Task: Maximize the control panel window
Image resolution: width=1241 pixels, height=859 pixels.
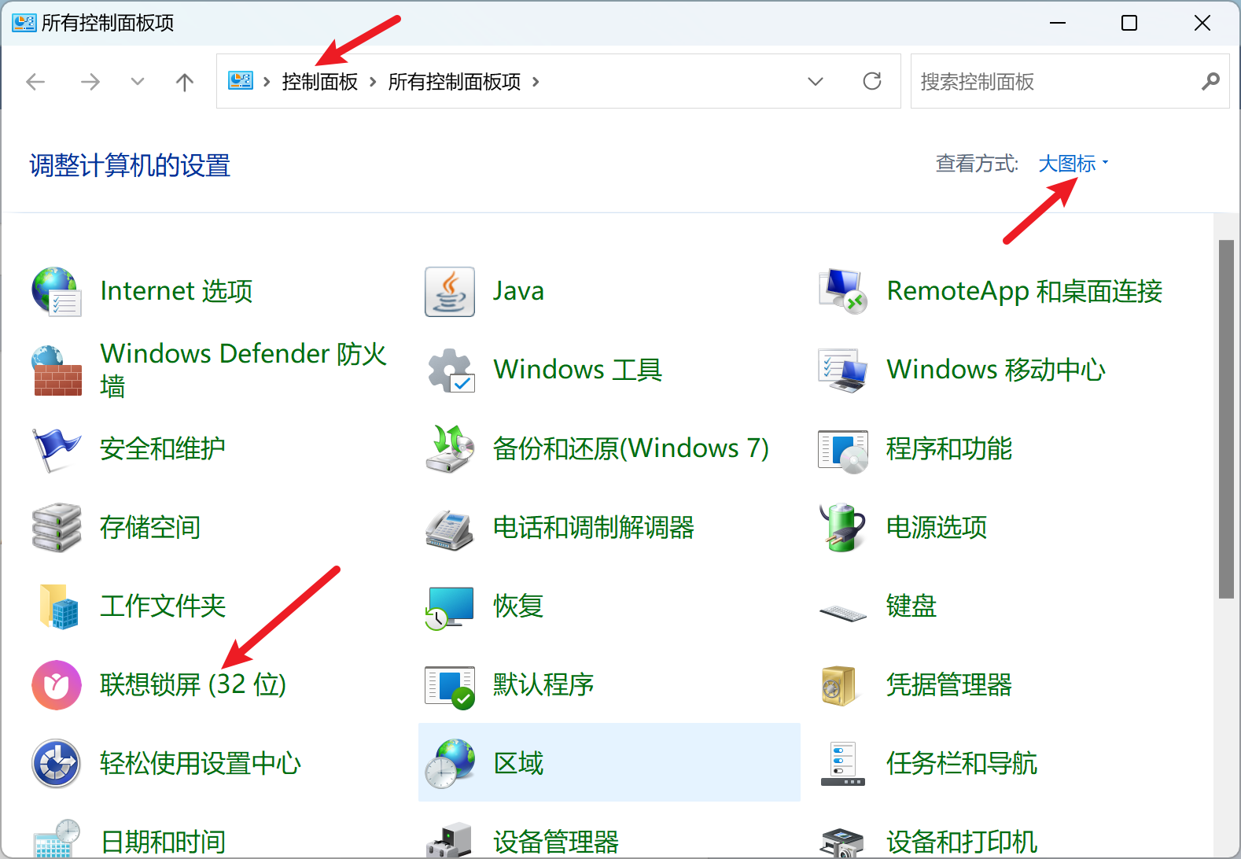Action: pos(1129,23)
